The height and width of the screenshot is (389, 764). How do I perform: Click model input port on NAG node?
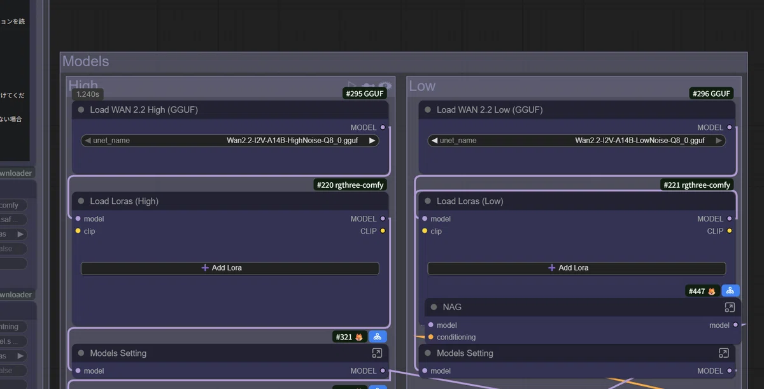(x=431, y=325)
